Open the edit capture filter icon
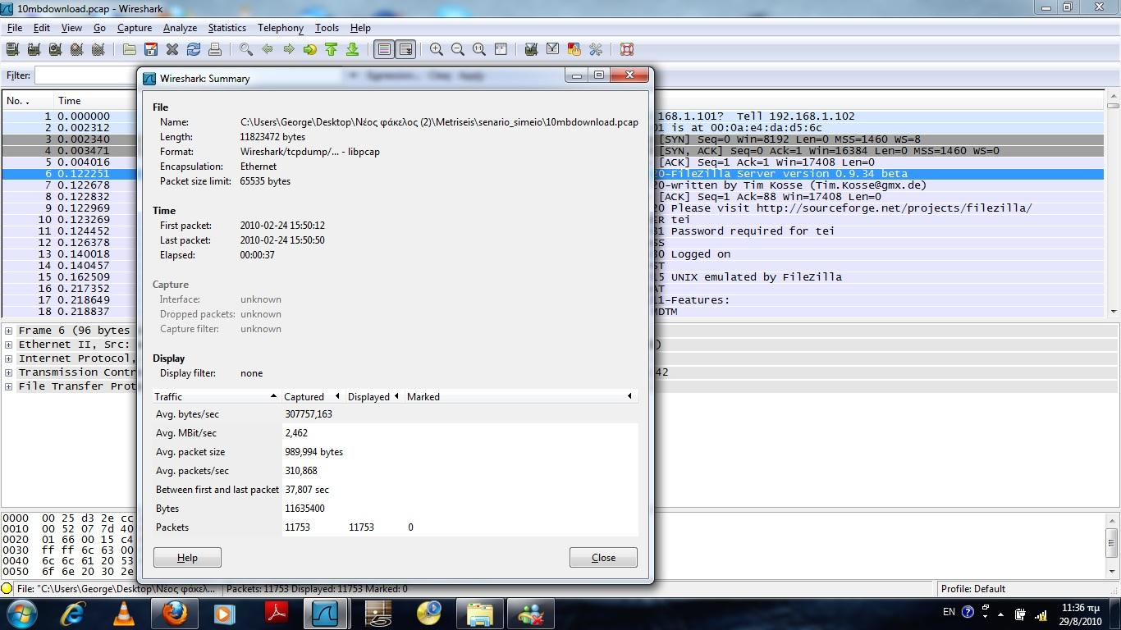The image size is (1121, 630). (x=532, y=49)
